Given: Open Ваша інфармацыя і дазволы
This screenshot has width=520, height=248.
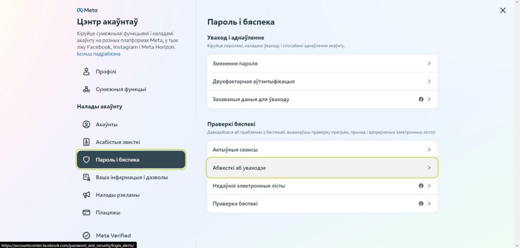Looking at the screenshot, I should tap(131, 177).
